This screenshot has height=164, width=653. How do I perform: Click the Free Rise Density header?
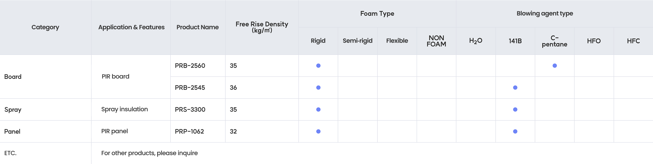262,27
